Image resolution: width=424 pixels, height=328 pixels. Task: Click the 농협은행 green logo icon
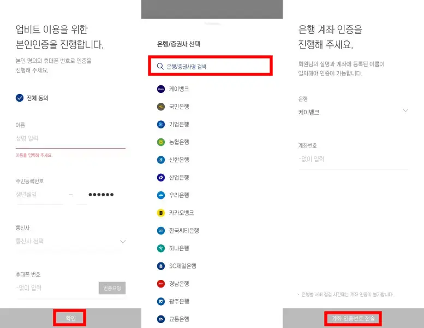click(x=161, y=142)
